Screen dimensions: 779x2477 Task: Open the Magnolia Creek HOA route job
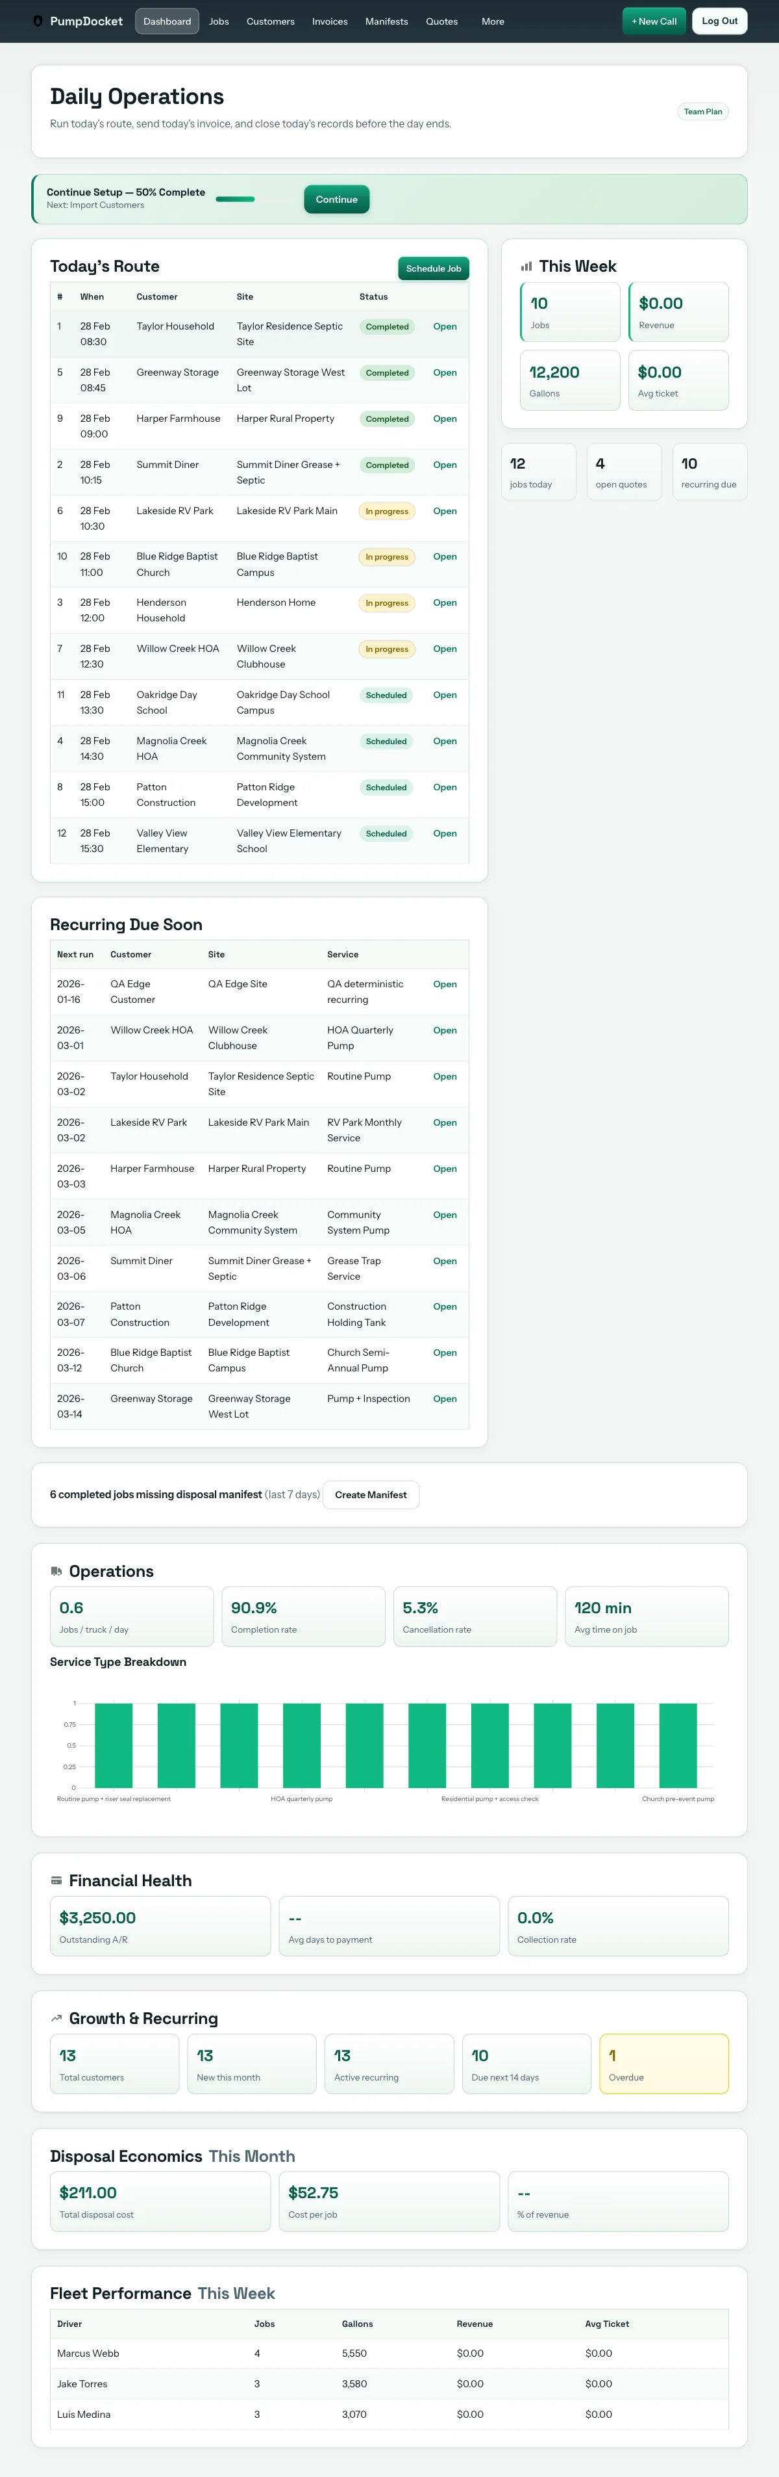tap(445, 742)
